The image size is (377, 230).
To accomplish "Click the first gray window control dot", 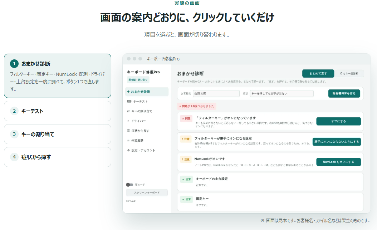I will (129, 59).
